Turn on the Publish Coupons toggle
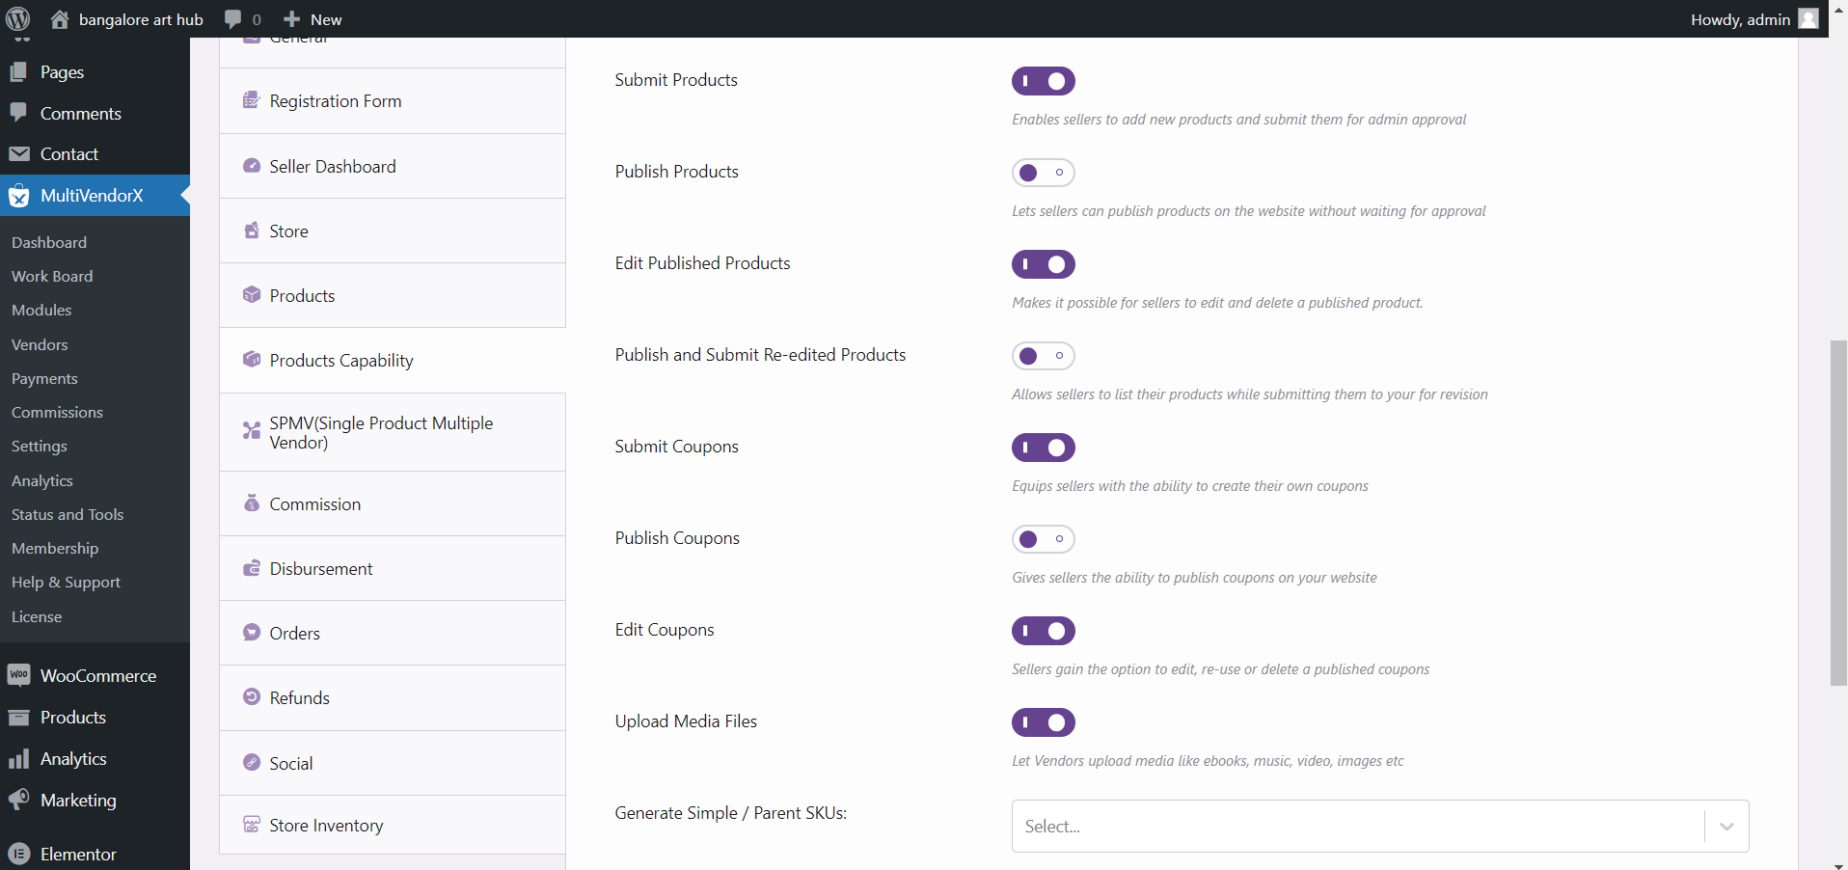The image size is (1848, 870). (1043, 539)
